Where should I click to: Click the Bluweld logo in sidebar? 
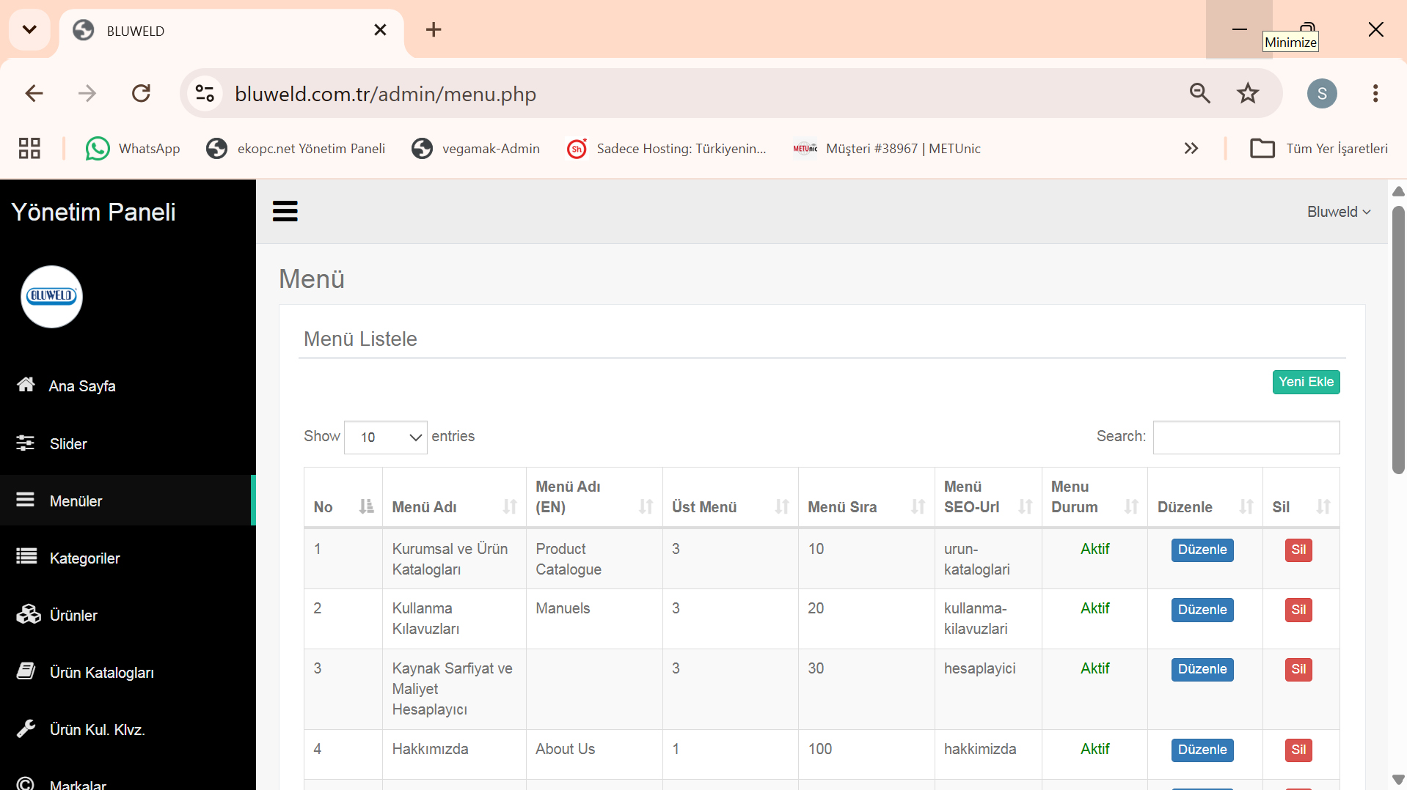coord(51,296)
